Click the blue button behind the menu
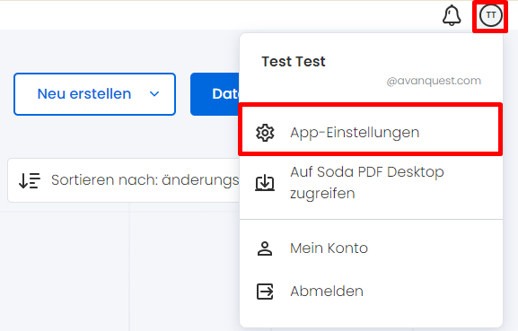Viewport: 518px width, 331px height. [x=215, y=94]
